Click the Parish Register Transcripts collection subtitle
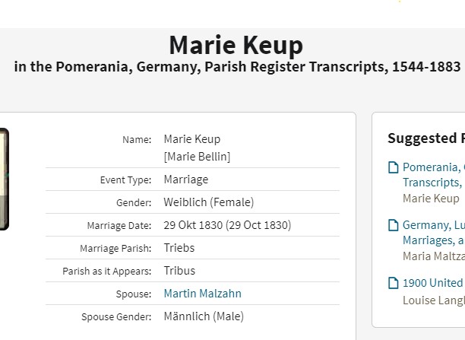 237,66
